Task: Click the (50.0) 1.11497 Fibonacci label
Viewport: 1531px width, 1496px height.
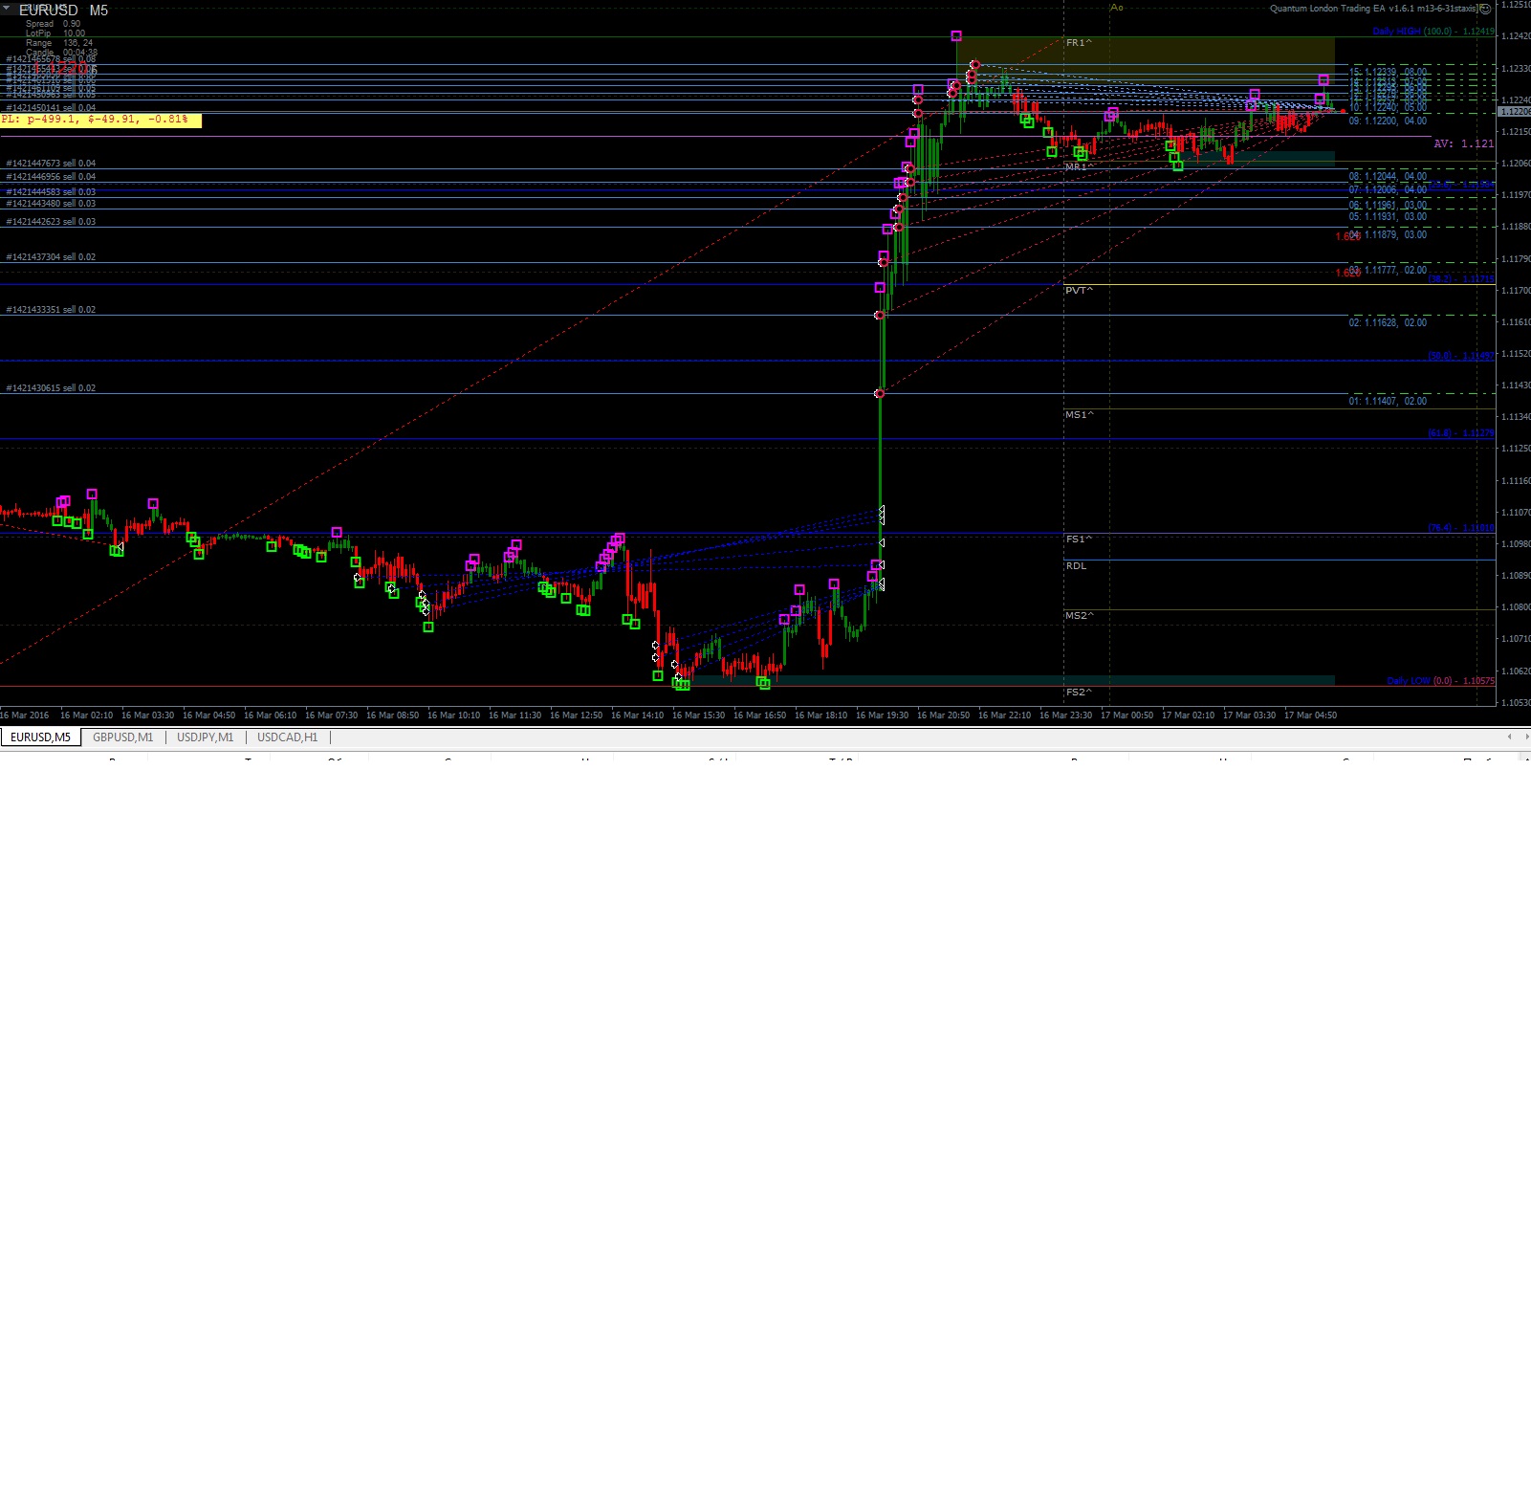Action: pos(1461,356)
